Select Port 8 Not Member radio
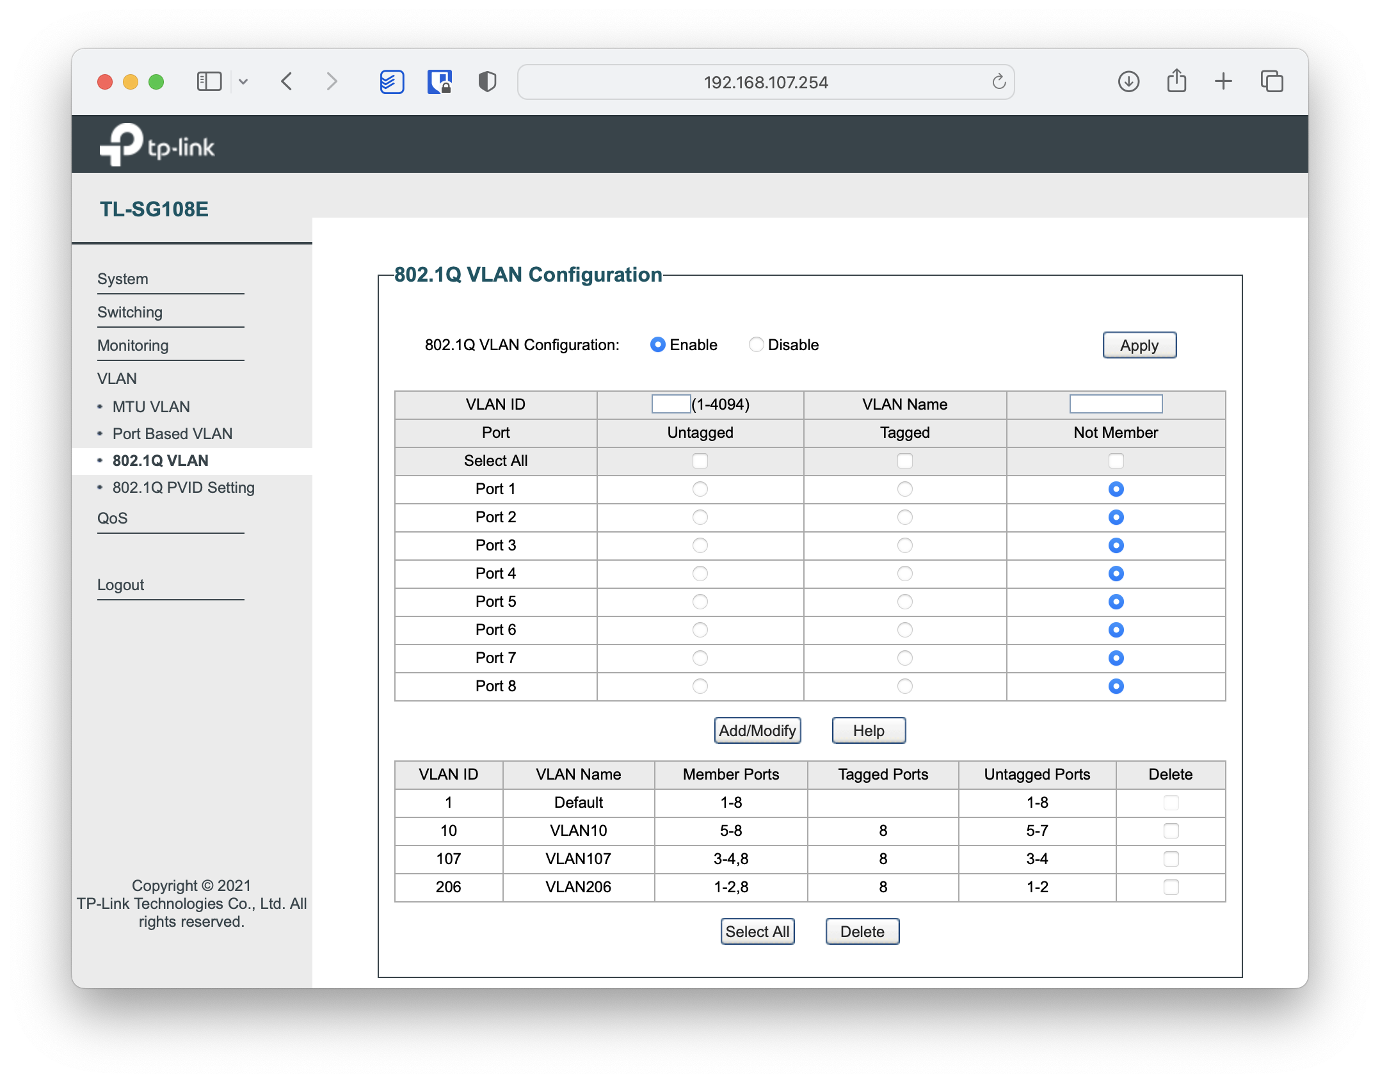This screenshot has height=1083, width=1380. [1116, 686]
